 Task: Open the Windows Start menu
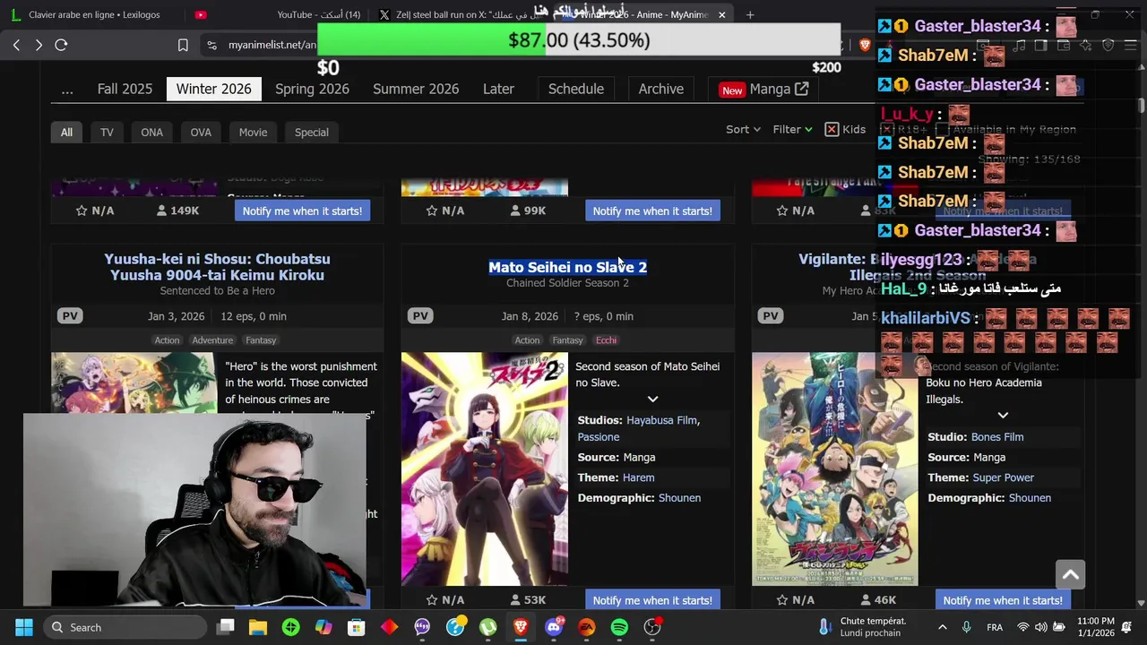pyautogui.click(x=23, y=627)
